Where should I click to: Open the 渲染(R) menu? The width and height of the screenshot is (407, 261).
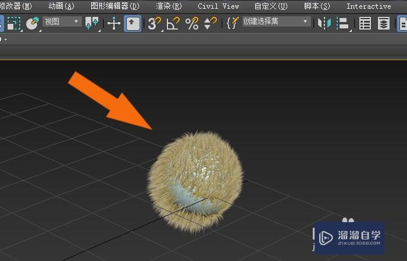click(169, 6)
